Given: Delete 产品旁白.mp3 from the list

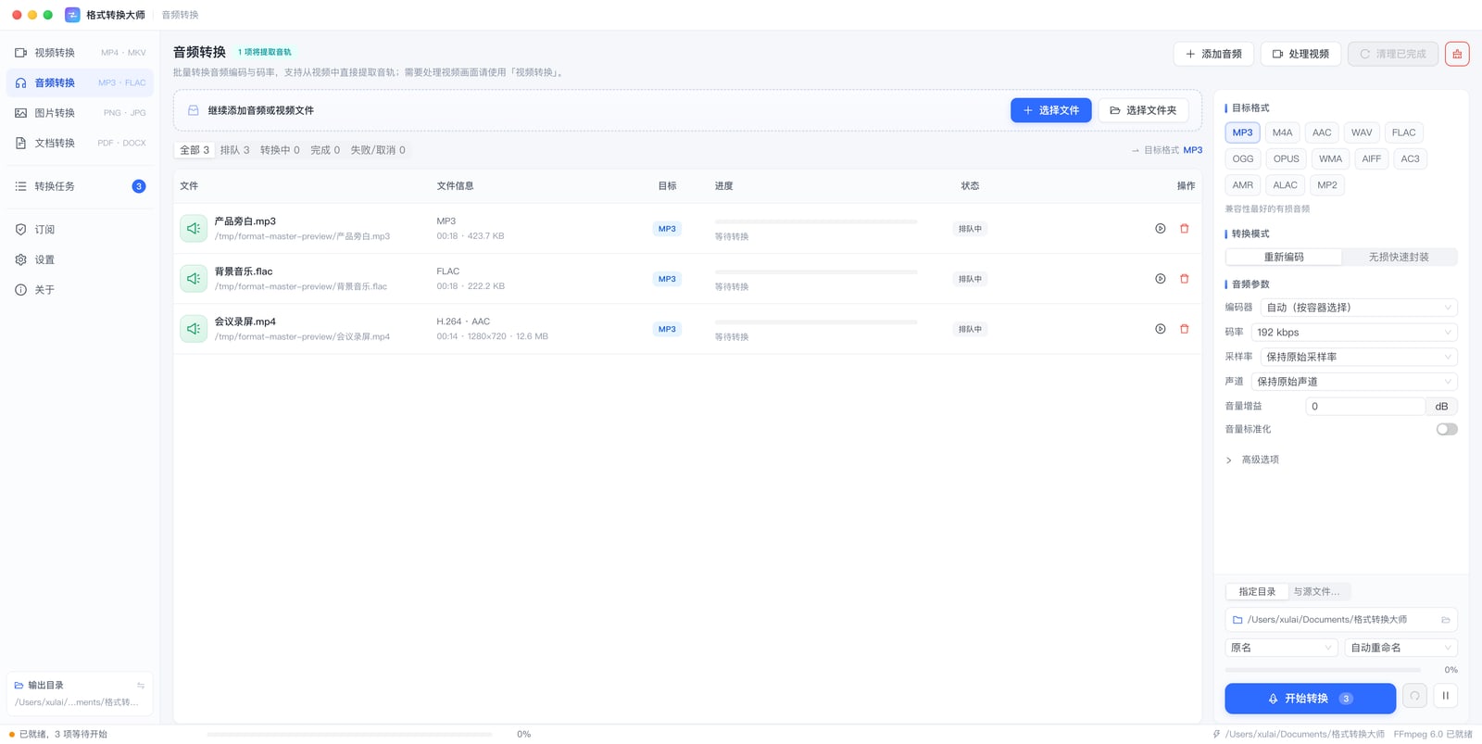Looking at the screenshot, I should pyautogui.click(x=1184, y=229).
